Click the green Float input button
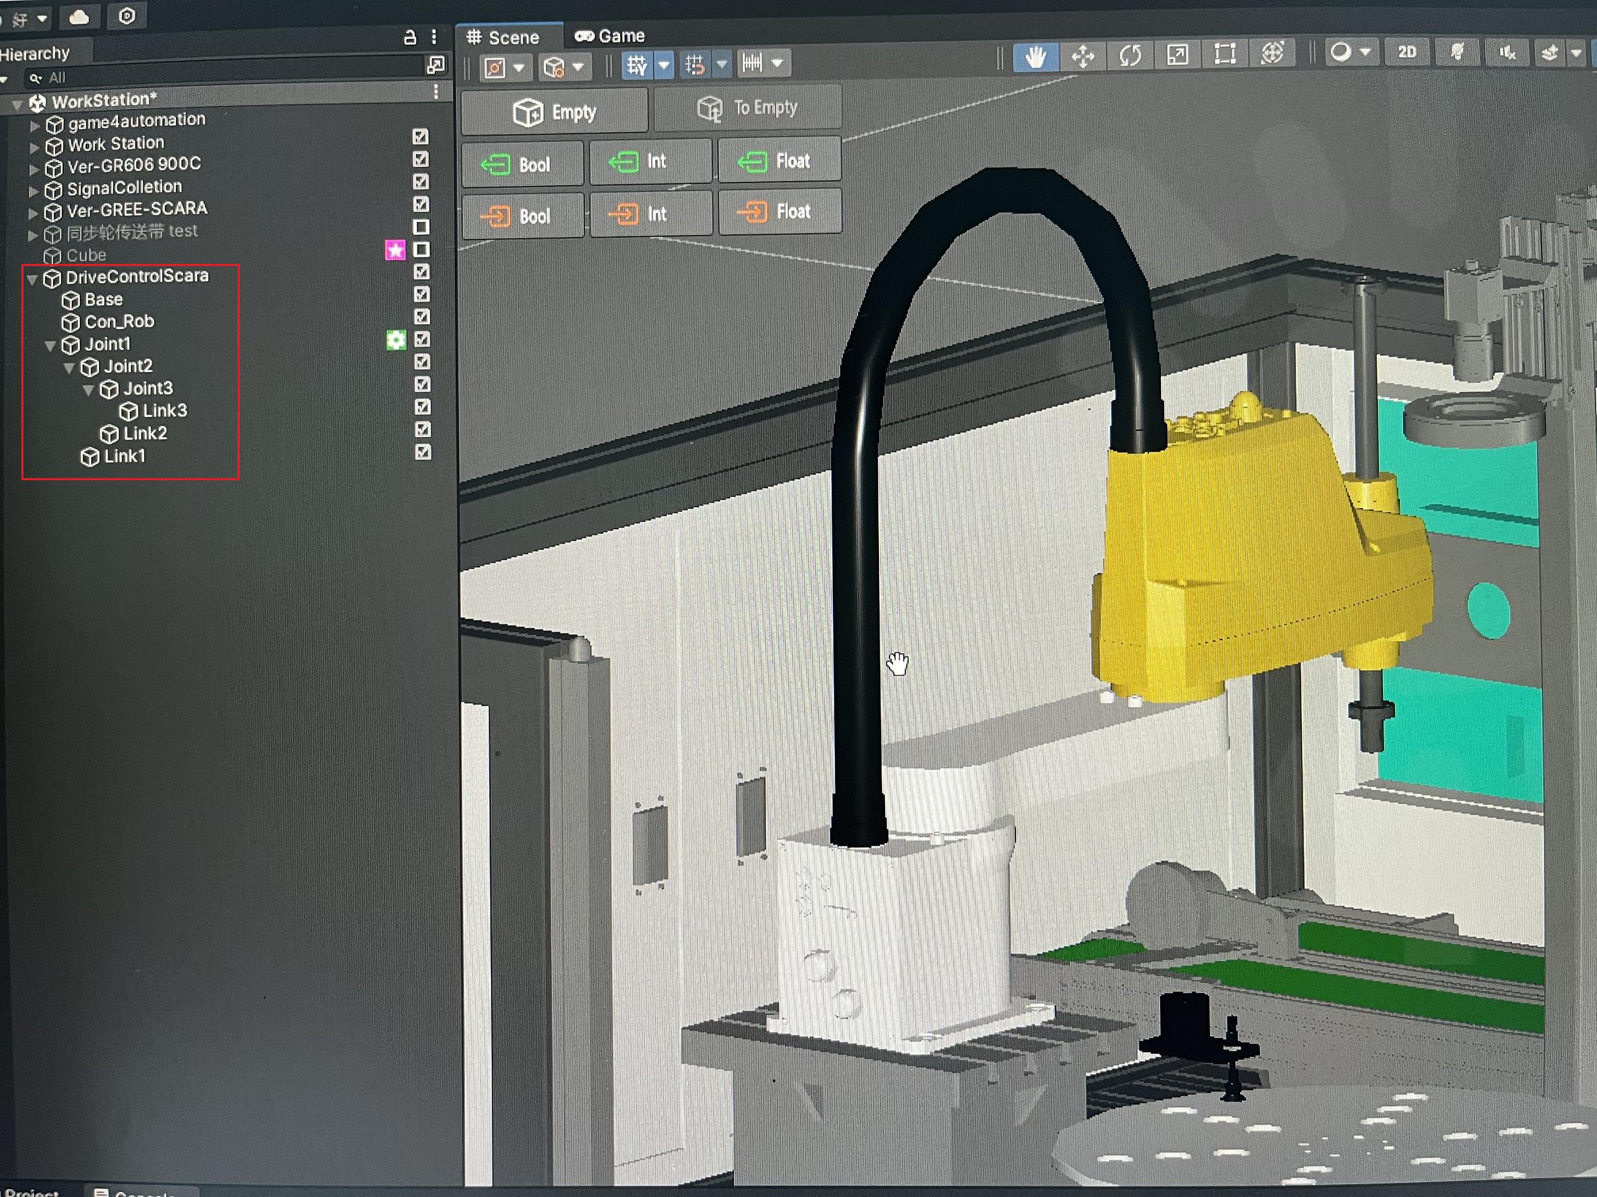The width and height of the screenshot is (1597, 1197). click(x=779, y=160)
